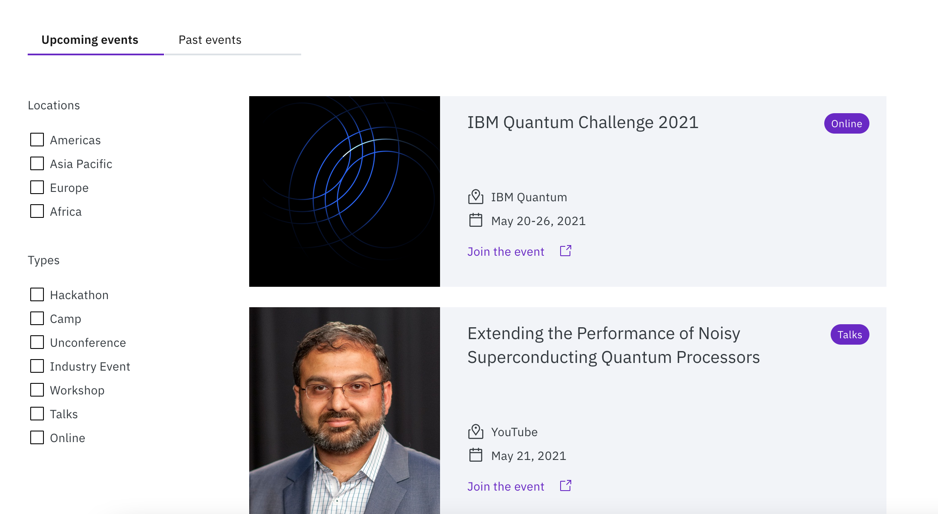Click the calendar icon beside May 20-26, 2021

[x=476, y=220]
